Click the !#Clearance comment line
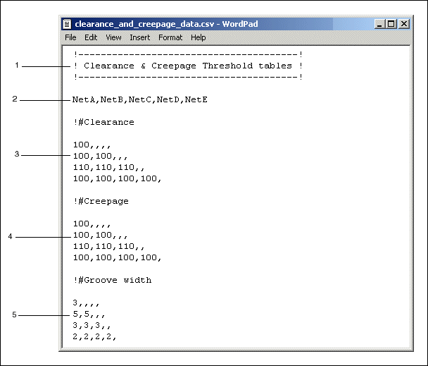Viewport: 428px width, 366px height. (x=103, y=122)
